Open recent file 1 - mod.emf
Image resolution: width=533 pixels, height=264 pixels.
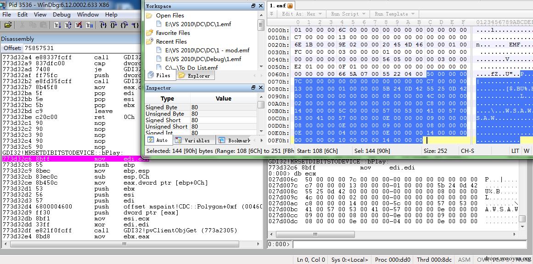pos(207,50)
